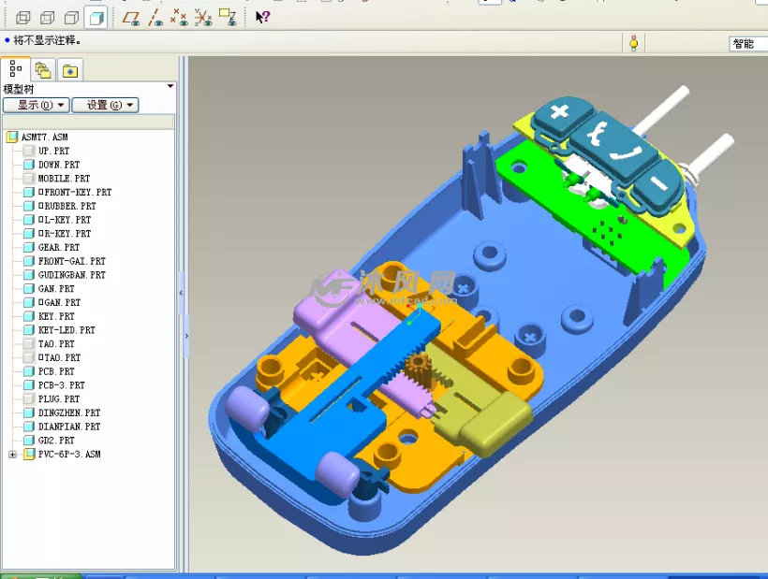This screenshot has width=768, height=579.
Task: Click the traffic light regeneration status icon
Action: pyautogui.click(x=634, y=44)
